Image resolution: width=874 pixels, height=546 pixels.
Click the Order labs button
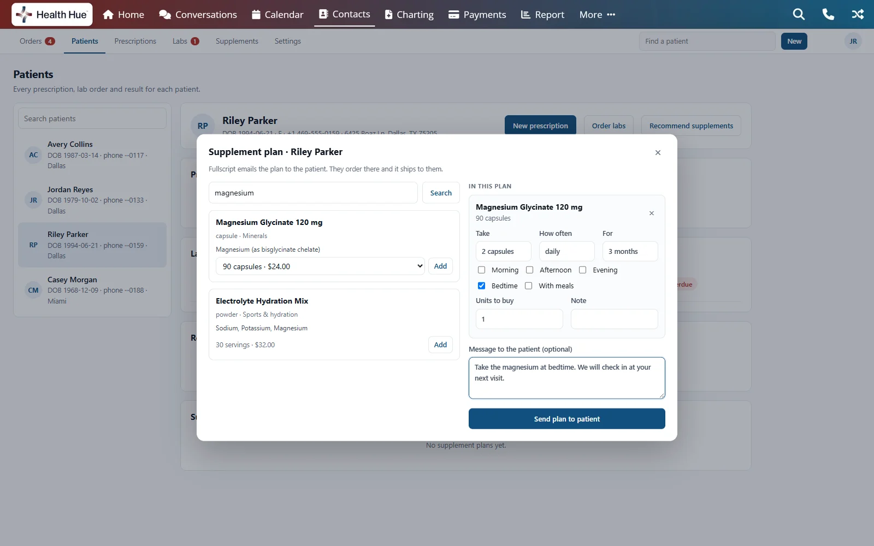pos(609,126)
